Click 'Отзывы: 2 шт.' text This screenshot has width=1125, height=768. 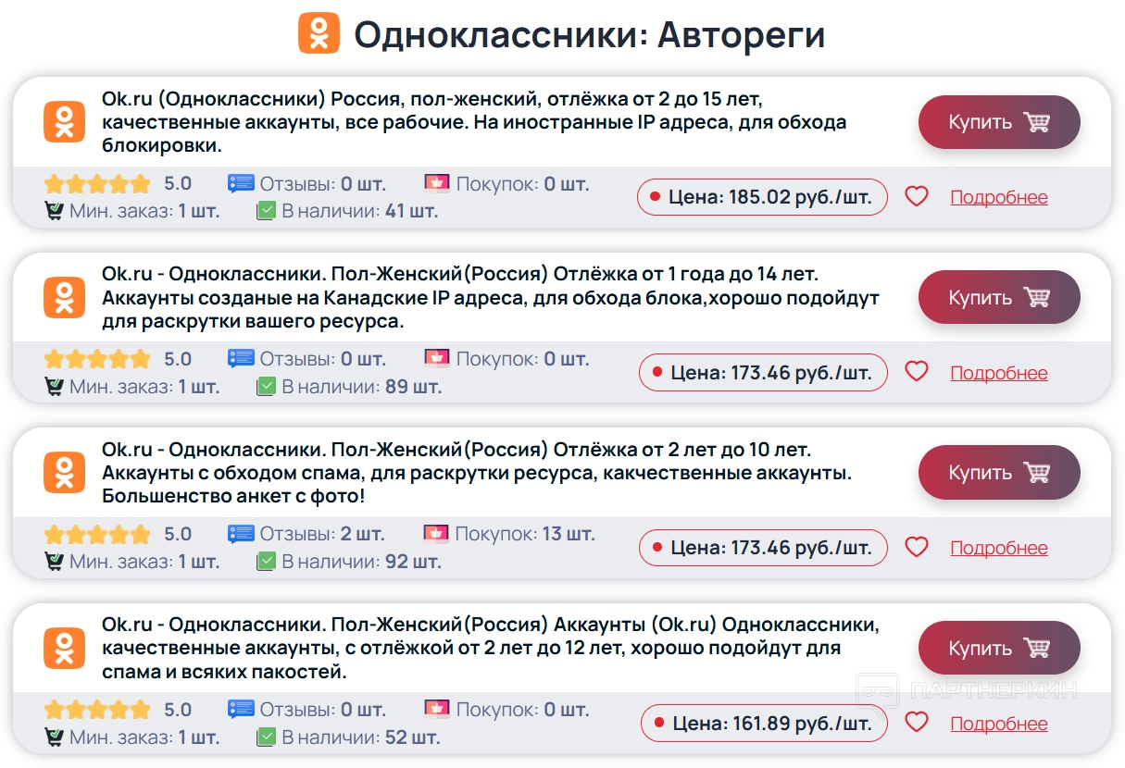[321, 534]
